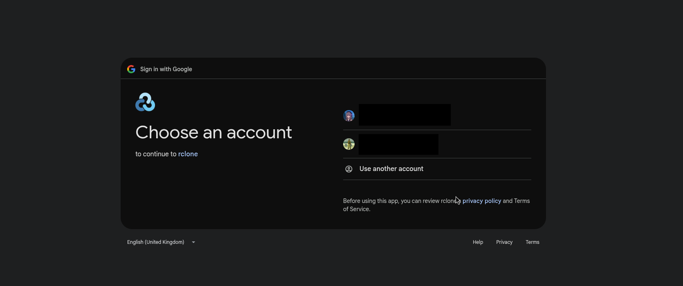Click the "Choose an account" heading

(213, 133)
